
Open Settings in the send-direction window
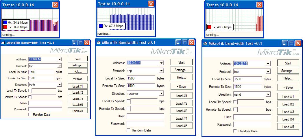click(288, 71)
